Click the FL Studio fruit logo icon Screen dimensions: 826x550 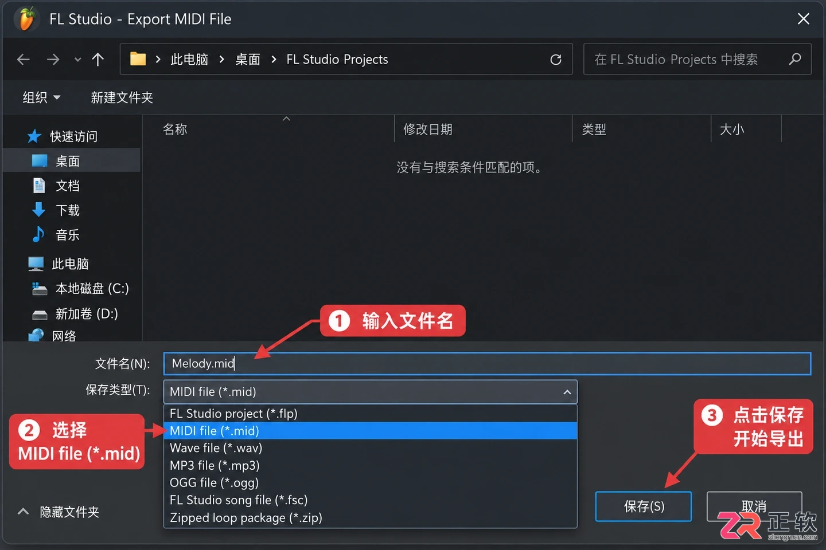point(28,18)
